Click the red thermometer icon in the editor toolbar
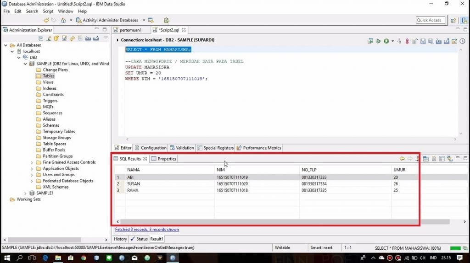The width and height of the screenshot is (470, 263). point(407,41)
